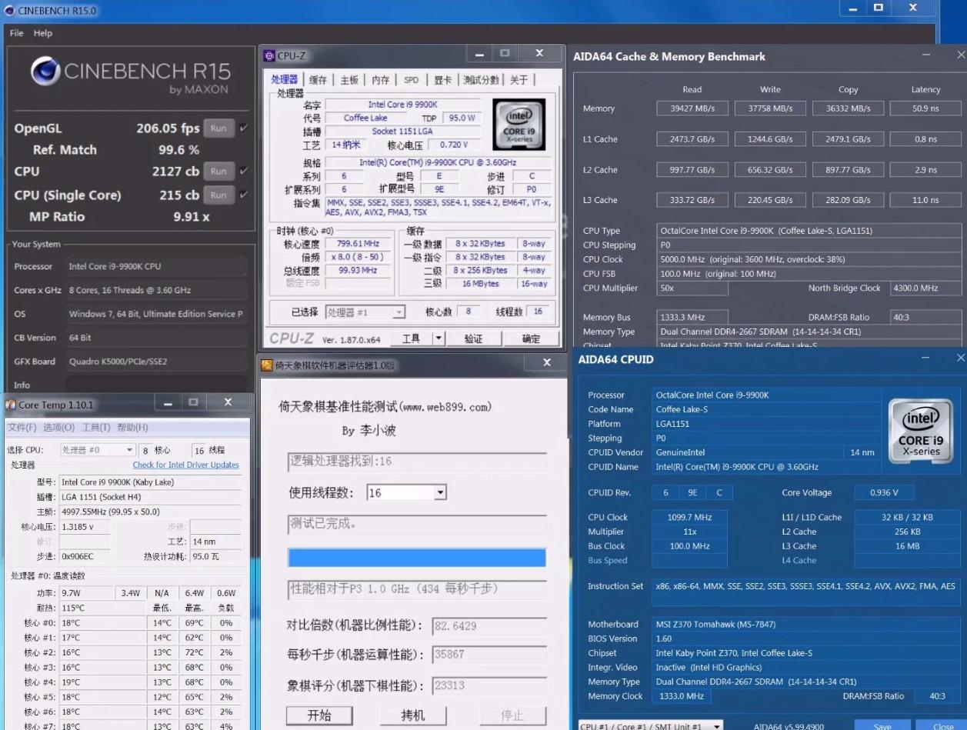Click the 对比倍数 result field 82.6429
The height and width of the screenshot is (730, 967).
pos(489,625)
